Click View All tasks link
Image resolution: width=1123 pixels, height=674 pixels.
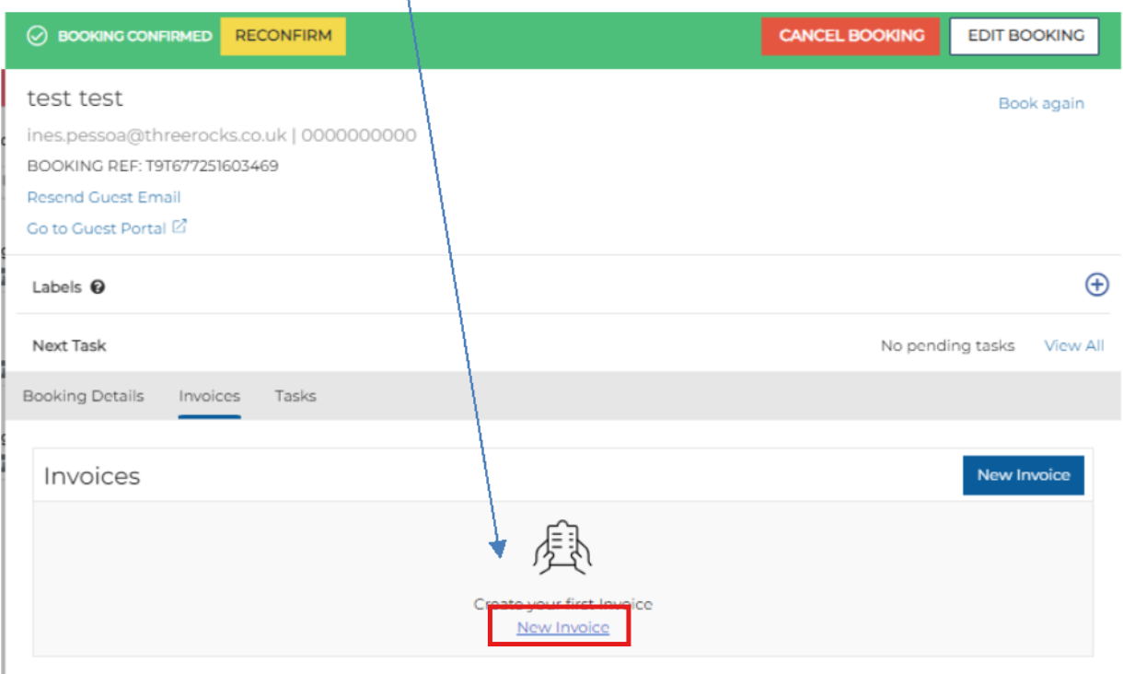(x=1073, y=345)
